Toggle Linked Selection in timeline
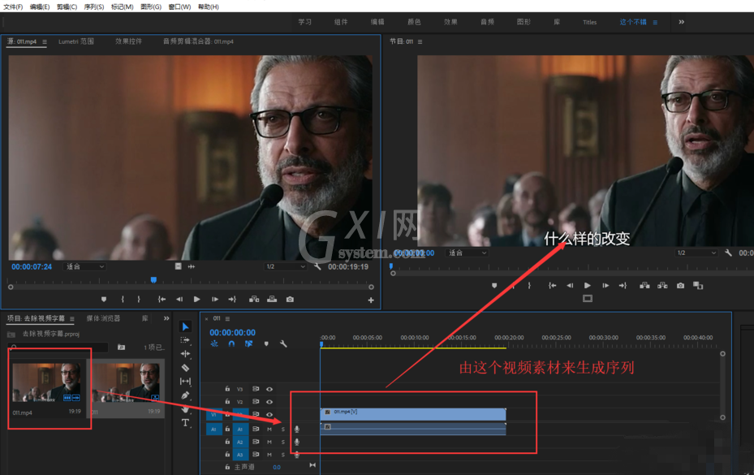Viewport: 754px width, 475px height. point(248,343)
